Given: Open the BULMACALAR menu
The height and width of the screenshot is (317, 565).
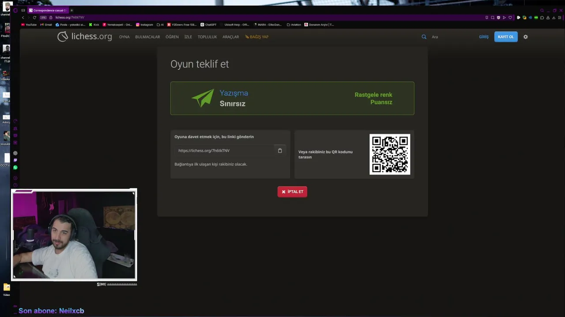Looking at the screenshot, I should (147, 37).
